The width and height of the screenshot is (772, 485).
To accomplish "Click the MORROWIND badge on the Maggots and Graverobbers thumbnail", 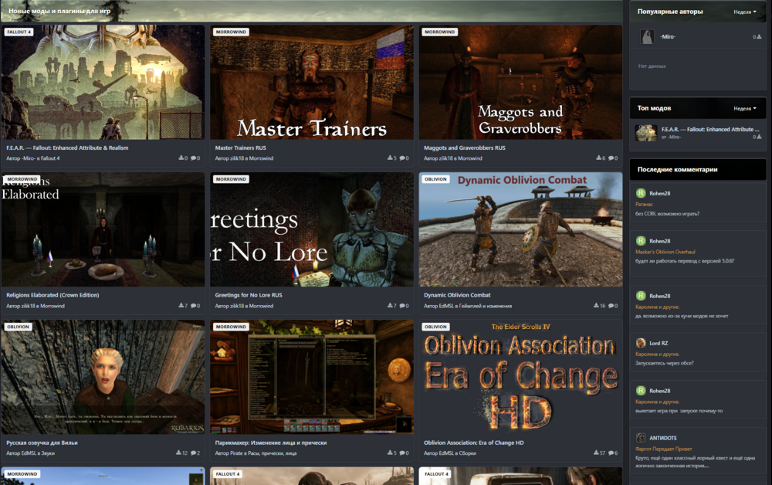I will point(440,32).
